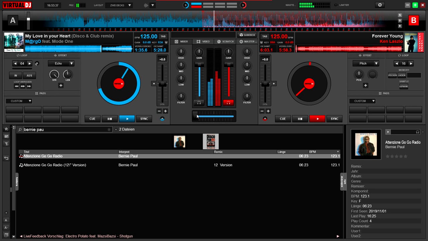
Task: Add an effect slot with plus on deck B
Action: (x=365, y=85)
